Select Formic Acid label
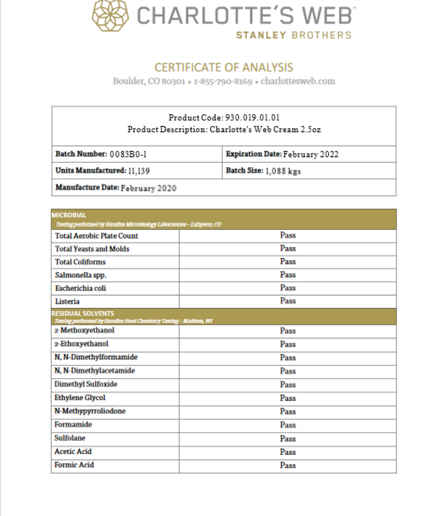The height and width of the screenshot is (516, 446). point(74,465)
